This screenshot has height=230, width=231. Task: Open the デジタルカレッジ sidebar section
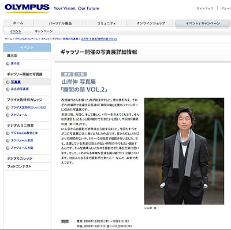pyautogui.click(x=20, y=158)
